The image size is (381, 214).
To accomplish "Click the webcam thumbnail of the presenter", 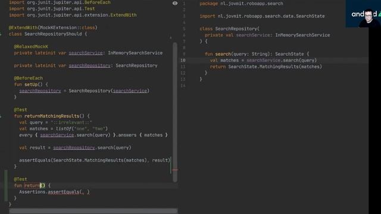I will tap(363, 14).
